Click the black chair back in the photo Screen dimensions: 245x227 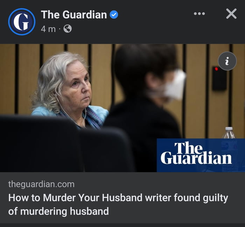point(41,144)
